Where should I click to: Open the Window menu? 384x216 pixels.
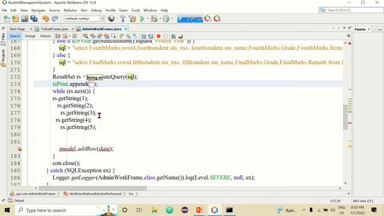point(150,10)
